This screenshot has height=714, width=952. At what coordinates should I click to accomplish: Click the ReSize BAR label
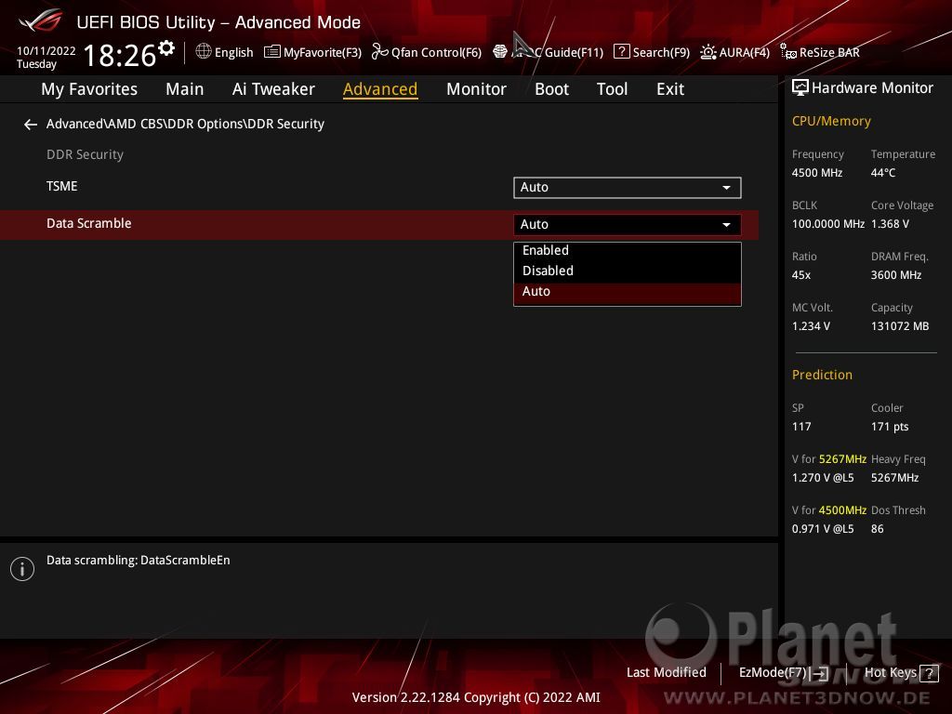click(x=829, y=53)
